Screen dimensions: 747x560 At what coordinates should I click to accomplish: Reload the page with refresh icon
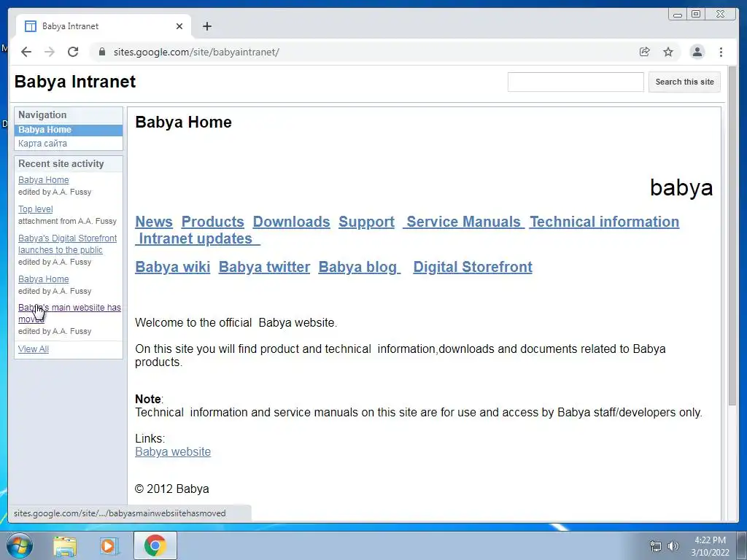[73, 52]
